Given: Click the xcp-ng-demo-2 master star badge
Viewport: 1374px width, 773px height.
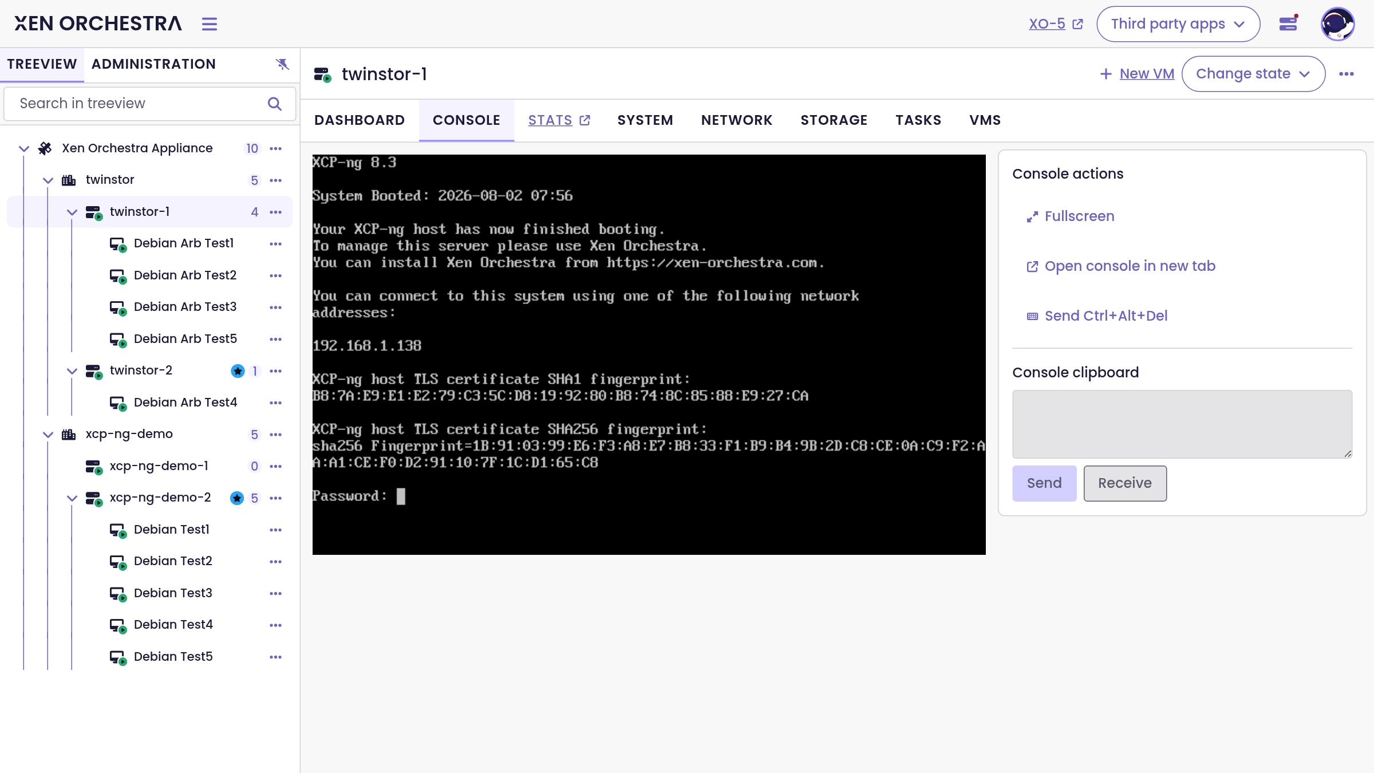Looking at the screenshot, I should click(x=237, y=498).
